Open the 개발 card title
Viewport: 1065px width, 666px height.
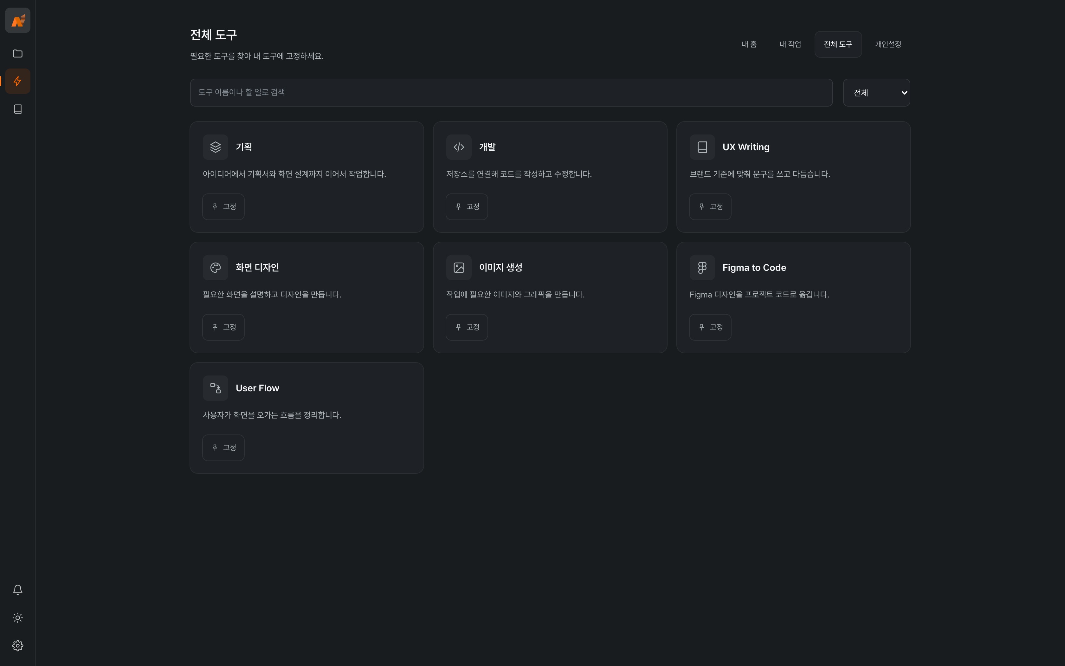(487, 147)
